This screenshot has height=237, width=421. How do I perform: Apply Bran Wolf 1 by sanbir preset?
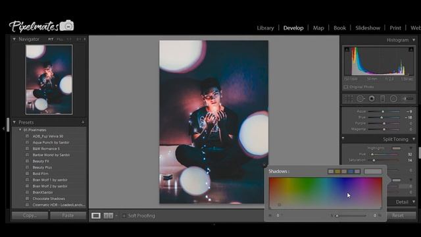50,180
